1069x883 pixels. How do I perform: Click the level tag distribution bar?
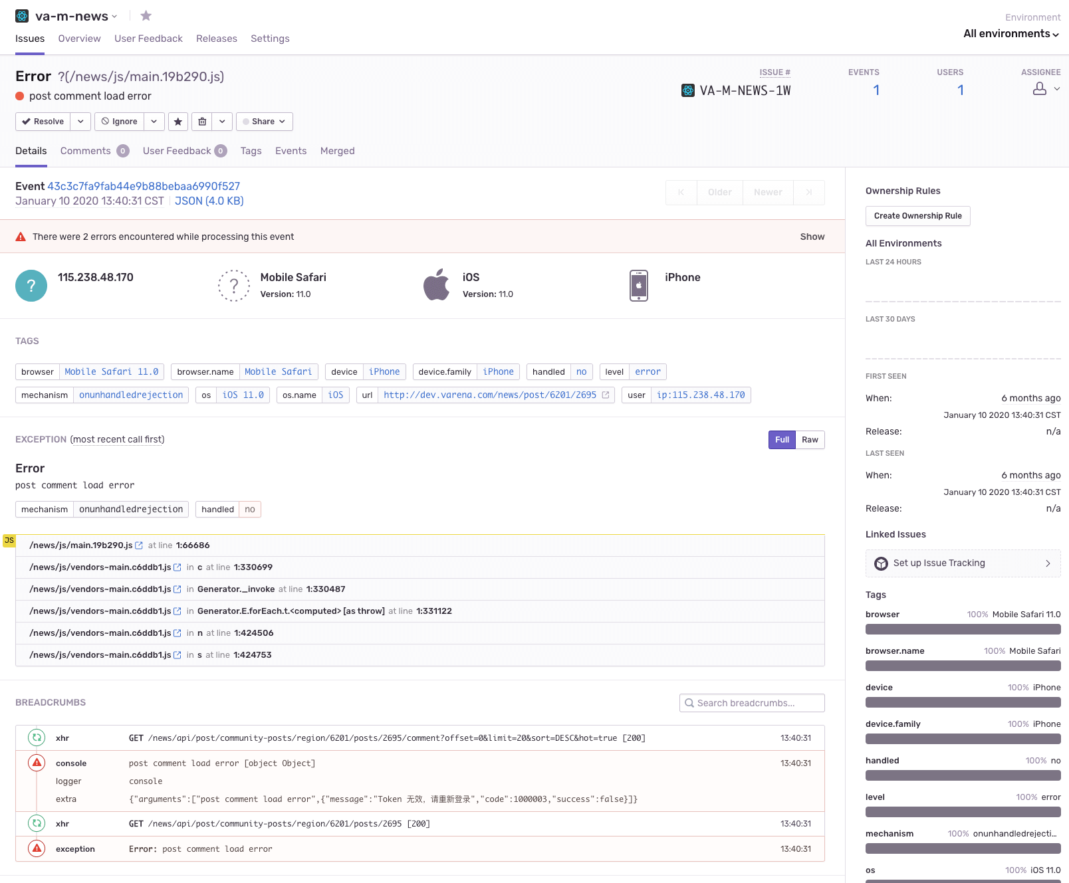[x=963, y=812]
